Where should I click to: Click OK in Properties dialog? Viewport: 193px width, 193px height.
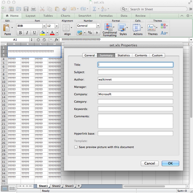(x=170, y=163)
